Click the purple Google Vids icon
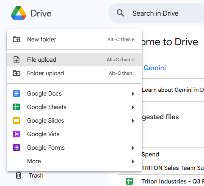Screen dimensions: 204x186 tap(17, 134)
